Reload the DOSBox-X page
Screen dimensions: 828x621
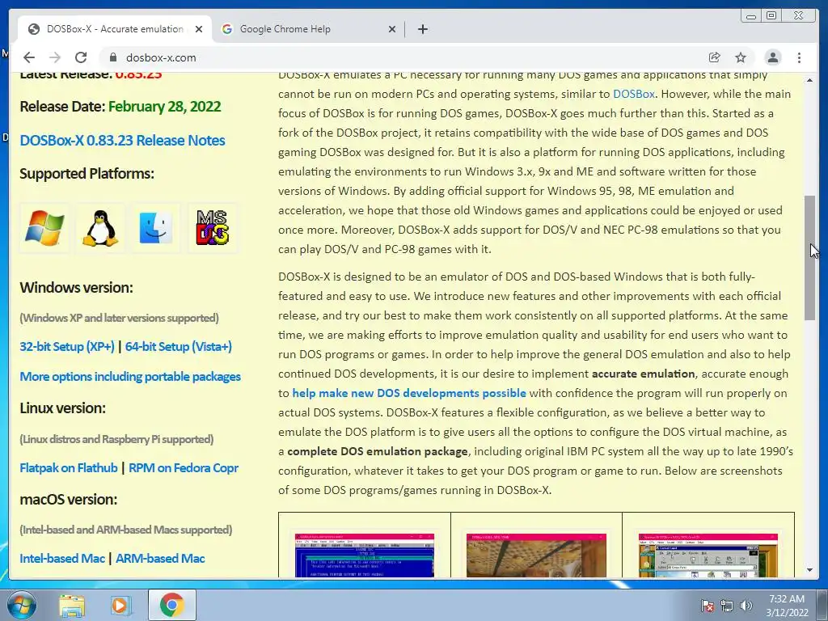(81, 57)
